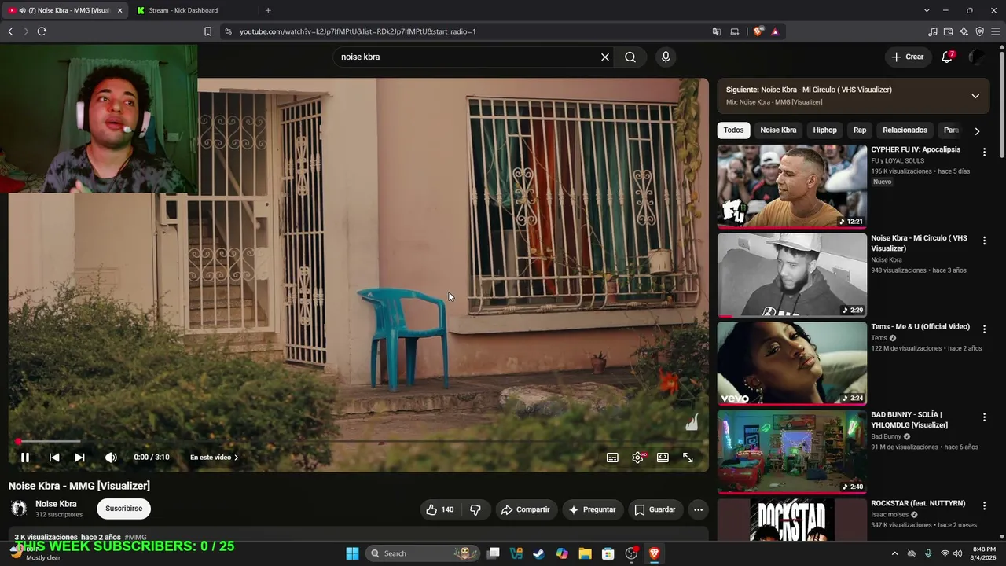
Task: Switch player to theater mode
Action: (663, 458)
